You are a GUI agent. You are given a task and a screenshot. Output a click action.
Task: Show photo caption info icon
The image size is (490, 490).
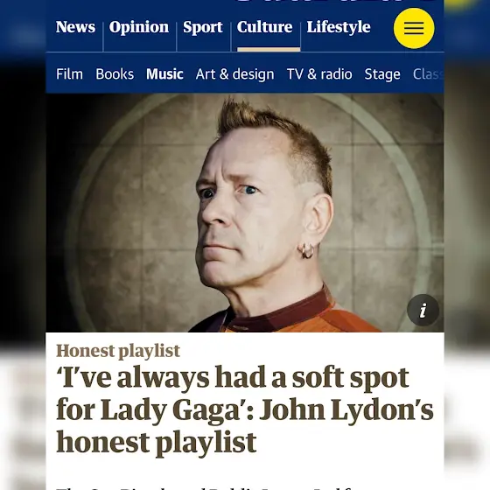(423, 311)
